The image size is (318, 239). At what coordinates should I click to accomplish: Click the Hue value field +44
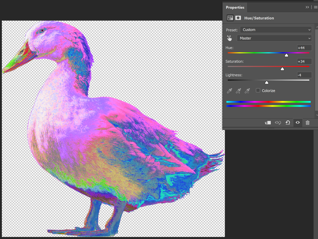coord(304,48)
